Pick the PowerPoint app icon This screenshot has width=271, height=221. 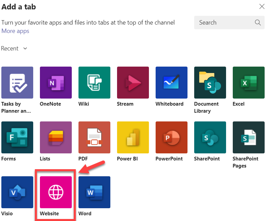coord(171,138)
